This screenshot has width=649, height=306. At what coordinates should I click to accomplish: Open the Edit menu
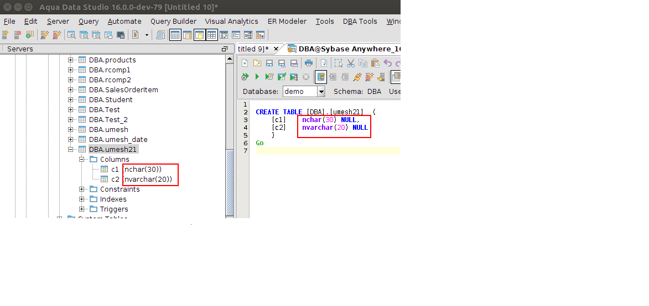click(30, 22)
